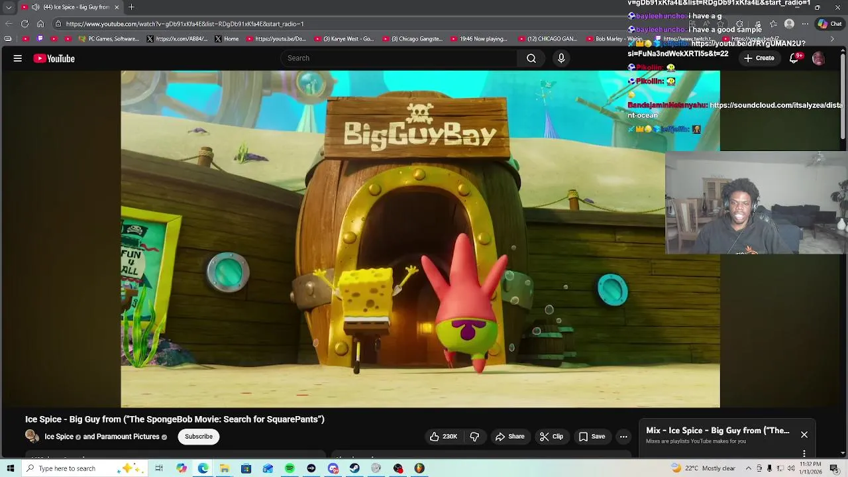Click the YouTube search field

399,58
